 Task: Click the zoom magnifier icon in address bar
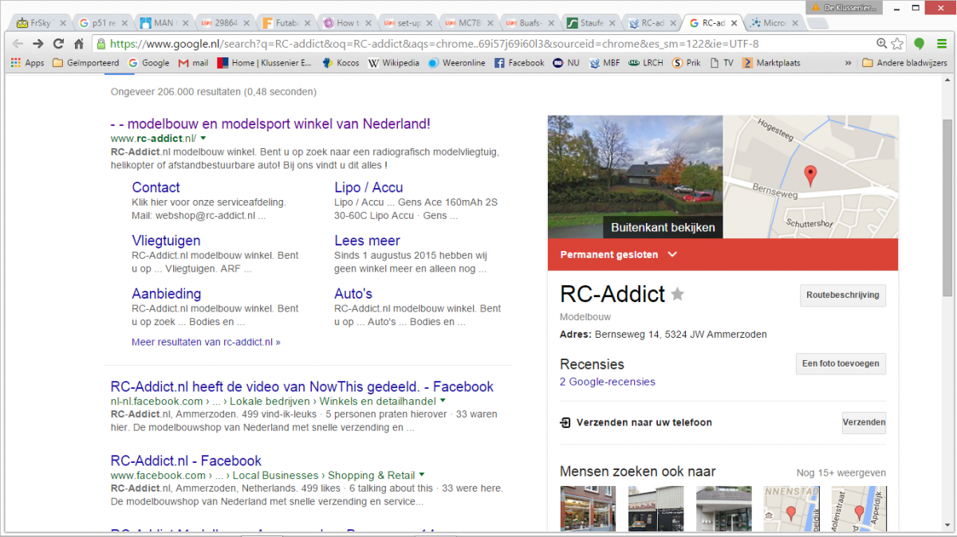[x=881, y=44]
